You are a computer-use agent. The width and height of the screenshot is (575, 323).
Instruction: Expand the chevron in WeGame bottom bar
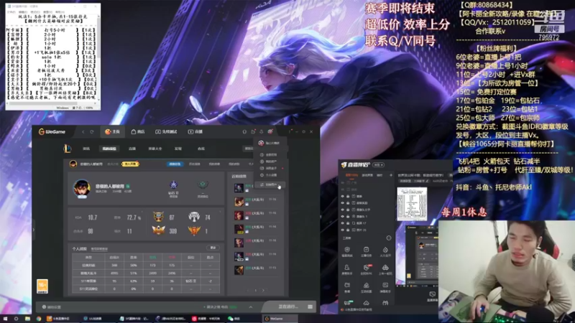click(251, 307)
